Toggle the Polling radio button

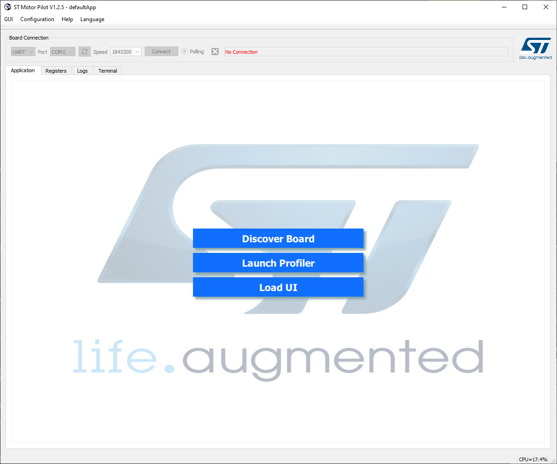point(185,52)
